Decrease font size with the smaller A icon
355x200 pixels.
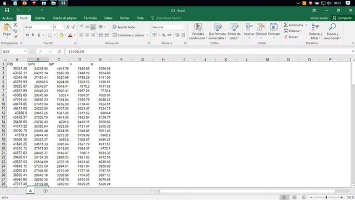(x=73, y=27)
